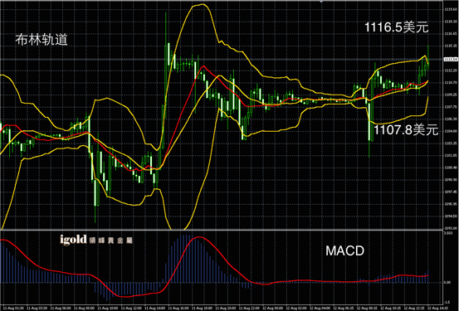Click the 11 Aug 18:00 time label
The height and width of the screenshot is (311, 459).
point(202,308)
